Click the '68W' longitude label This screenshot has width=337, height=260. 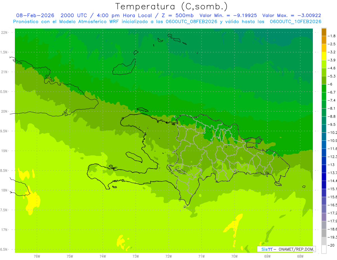(x=300, y=256)
